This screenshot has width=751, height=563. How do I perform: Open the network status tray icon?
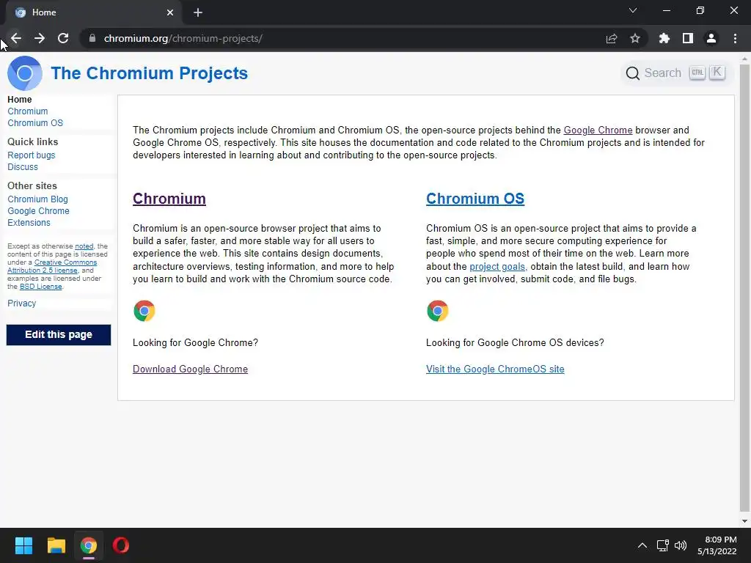pos(662,545)
